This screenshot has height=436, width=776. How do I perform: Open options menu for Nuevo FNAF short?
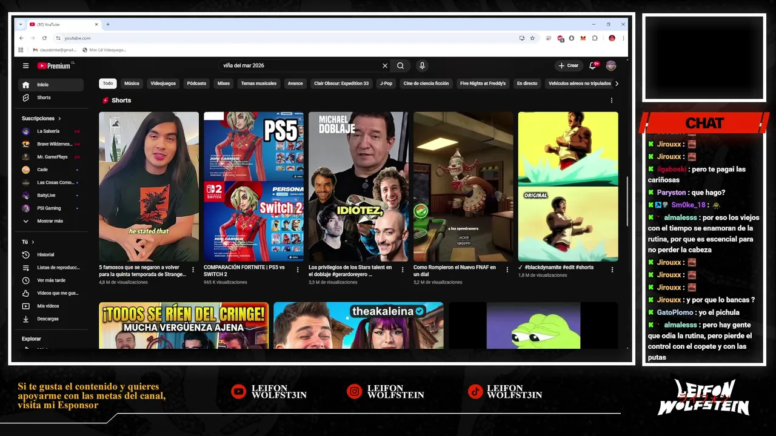click(507, 270)
